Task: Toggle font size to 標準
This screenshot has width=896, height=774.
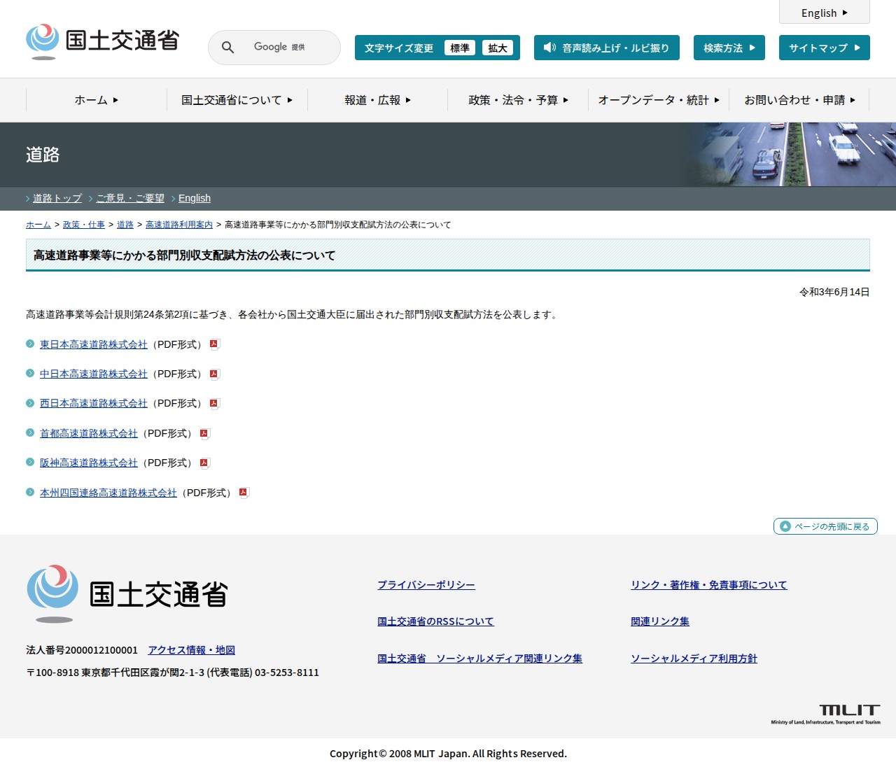Action: pos(460,48)
